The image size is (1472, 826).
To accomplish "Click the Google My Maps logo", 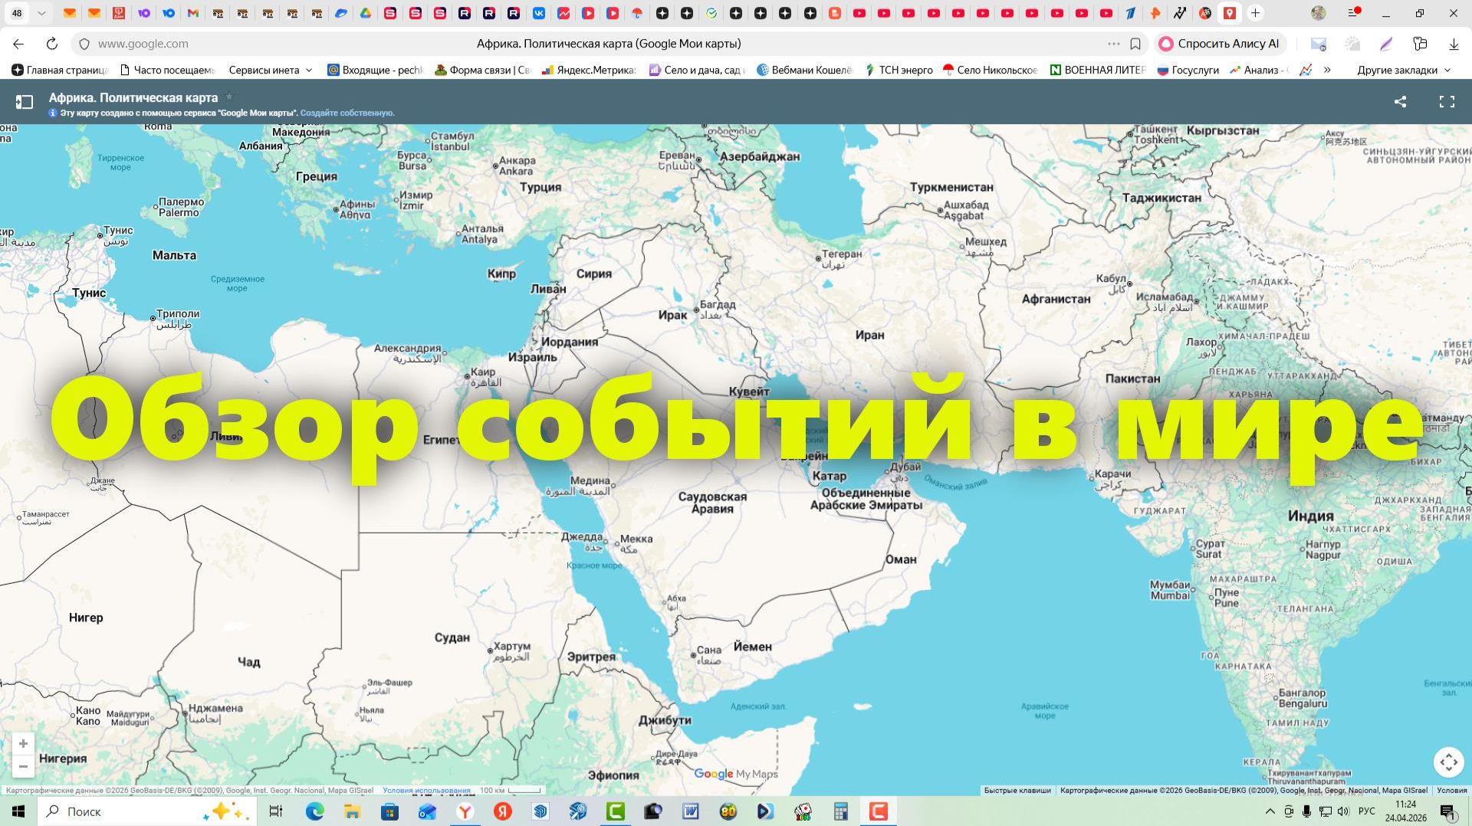I will [x=734, y=774].
